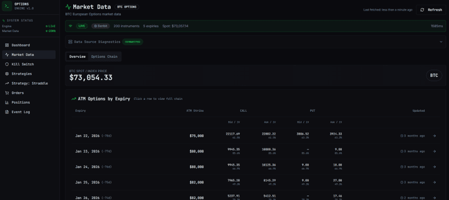This screenshot has width=449, height=200.
Task: Click the 200 instruments status text
Action: pos(127,26)
